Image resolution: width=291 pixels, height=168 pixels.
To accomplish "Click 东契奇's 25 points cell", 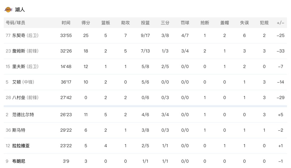I will click(x=86, y=35).
